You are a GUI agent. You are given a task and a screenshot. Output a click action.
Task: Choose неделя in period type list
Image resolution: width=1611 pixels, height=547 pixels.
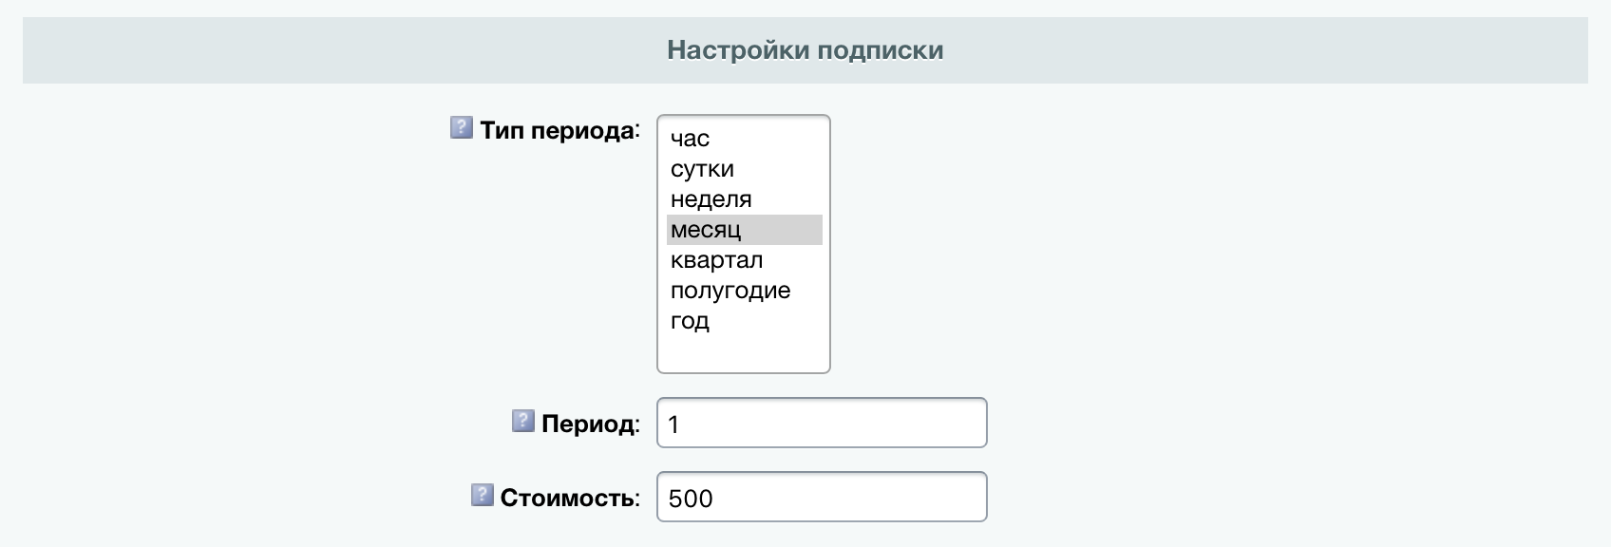click(744, 199)
